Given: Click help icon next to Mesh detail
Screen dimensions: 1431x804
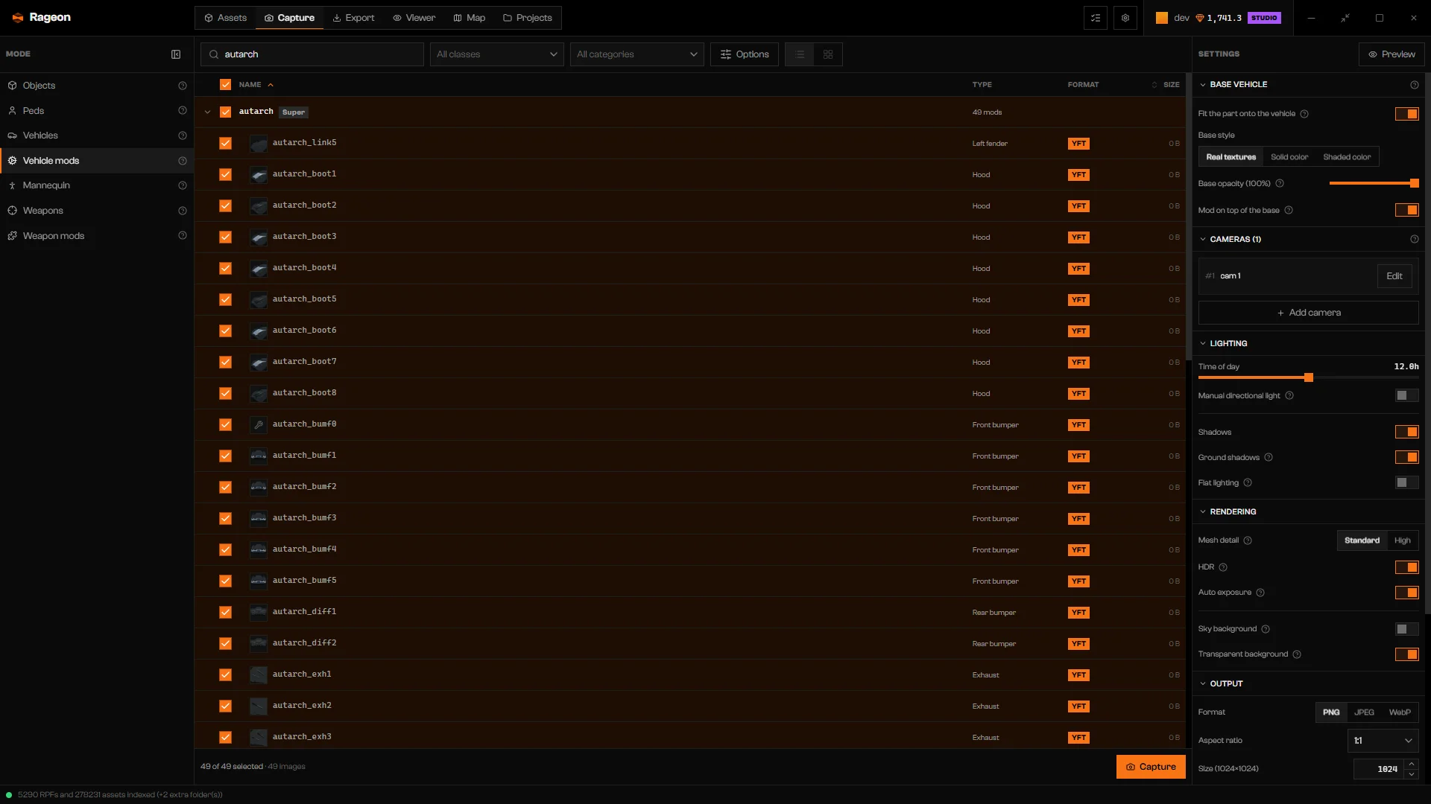Looking at the screenshot, I should [x=1248, y=540].
